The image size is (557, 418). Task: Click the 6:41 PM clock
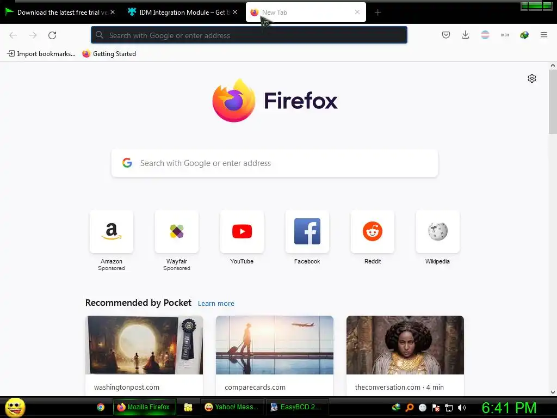click(509, 408)
